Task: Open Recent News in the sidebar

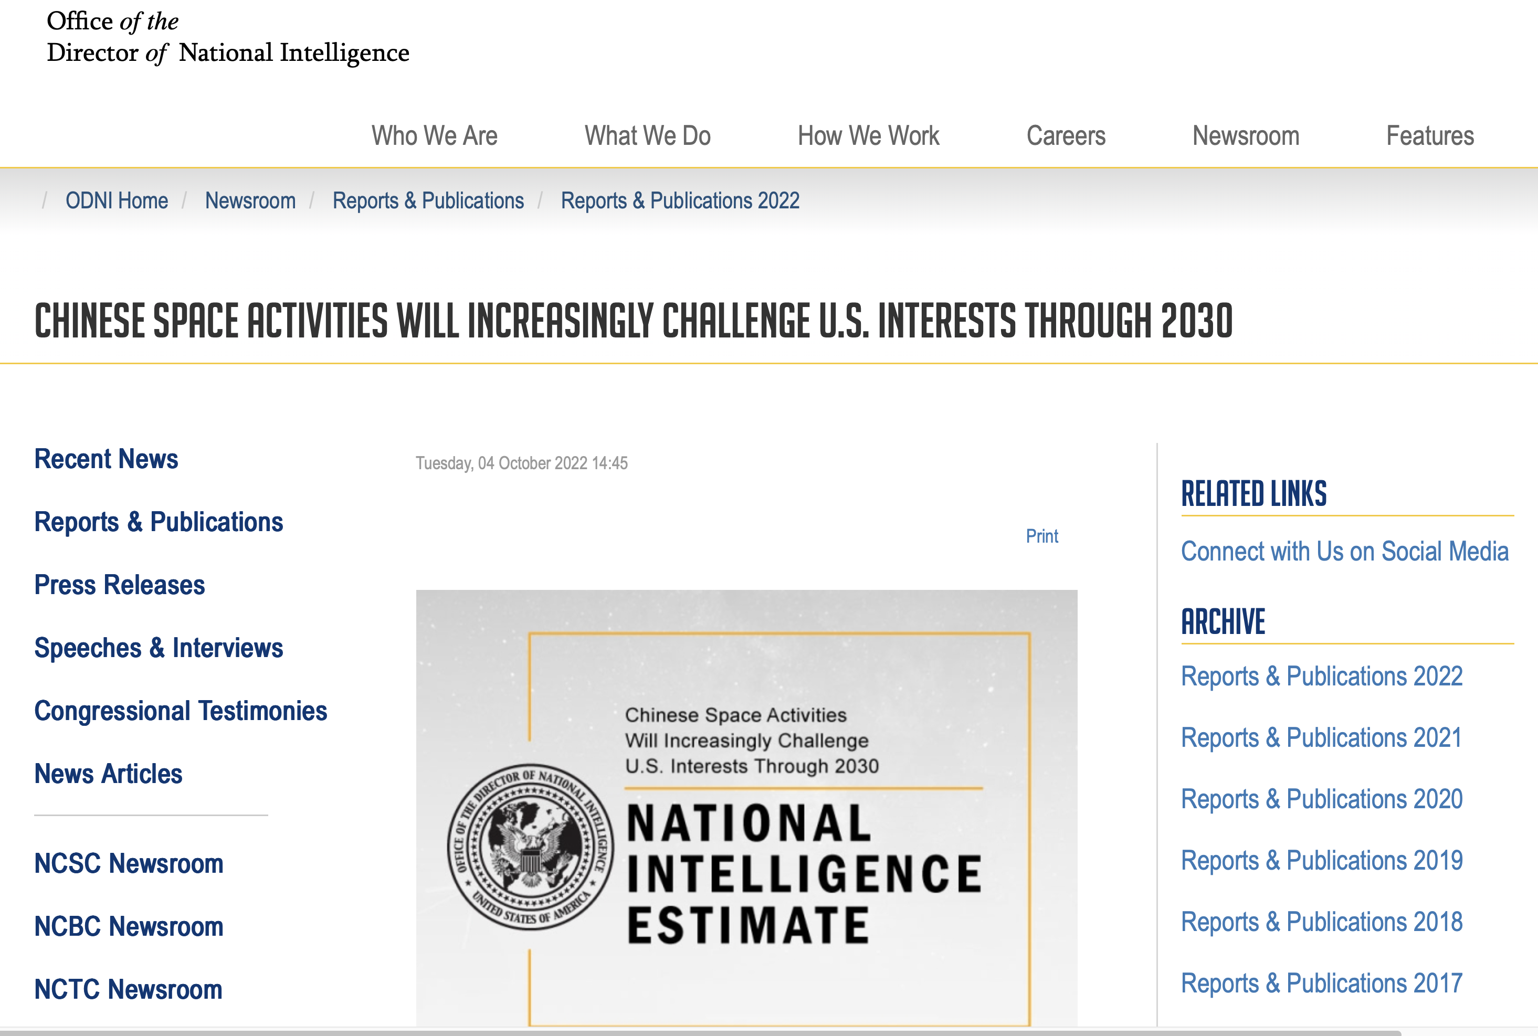Action: coord(107,459)
